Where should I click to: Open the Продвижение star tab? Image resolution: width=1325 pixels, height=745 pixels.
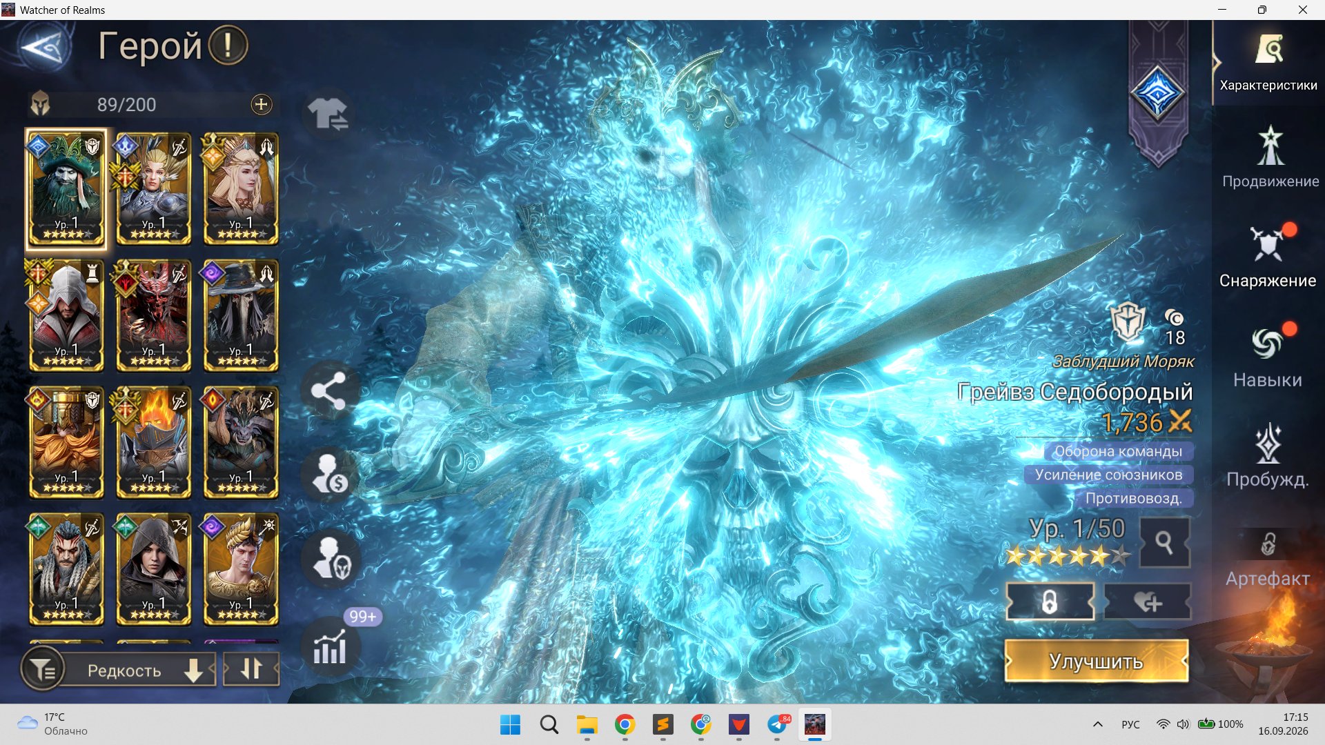[1270, 157]
